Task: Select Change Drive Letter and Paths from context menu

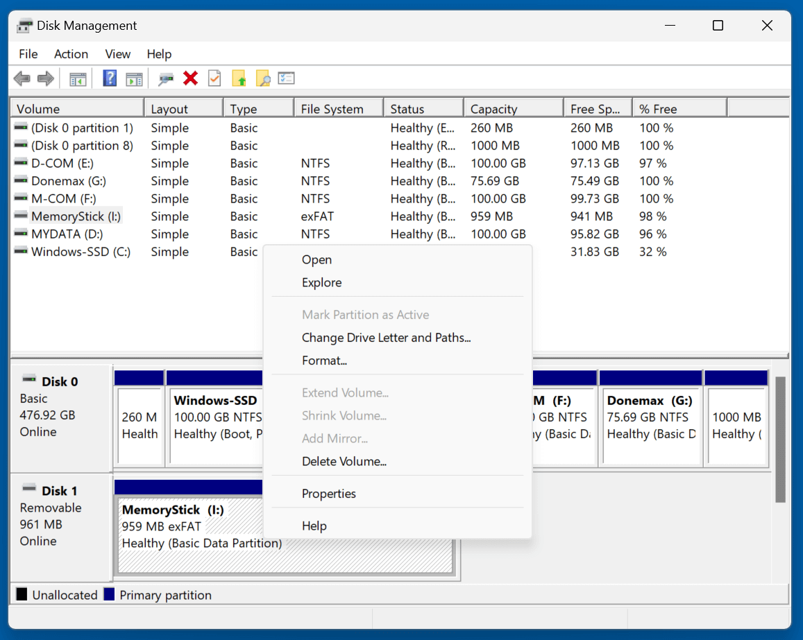Action: pos(387,338)
